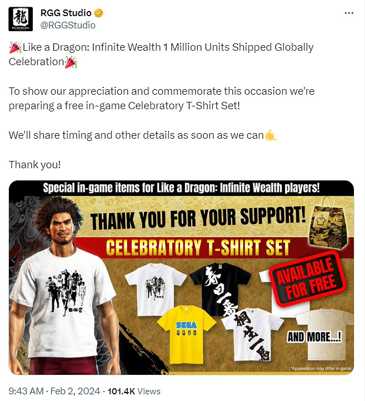Click the 'AND MORE...!' label
This screenshot has height=401, width=365.
pyautogui.click(x=314, y=336)
